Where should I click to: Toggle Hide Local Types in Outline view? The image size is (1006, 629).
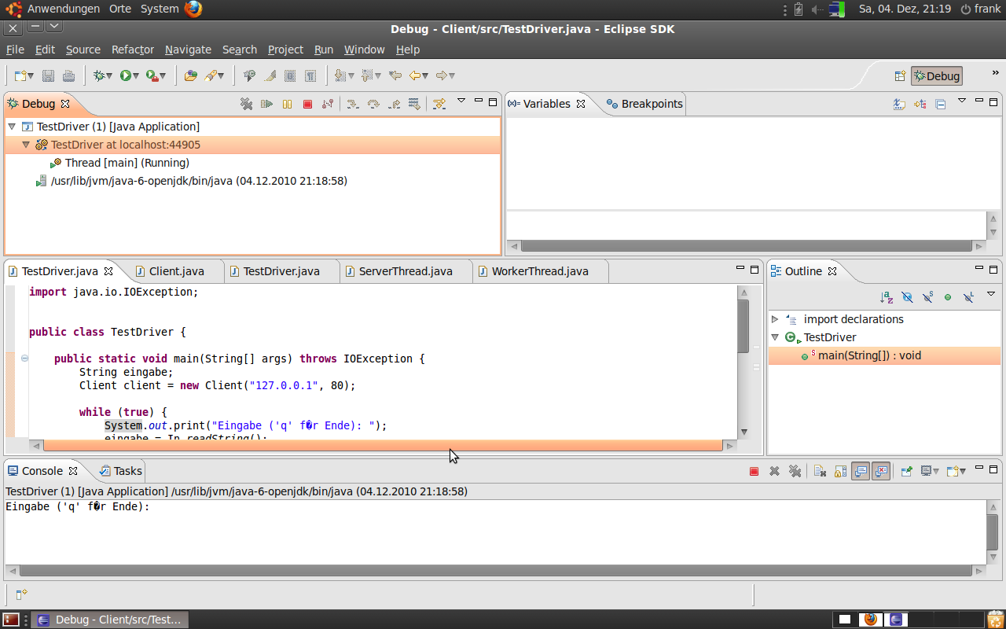pyautogui.click(x=968, y=297)
